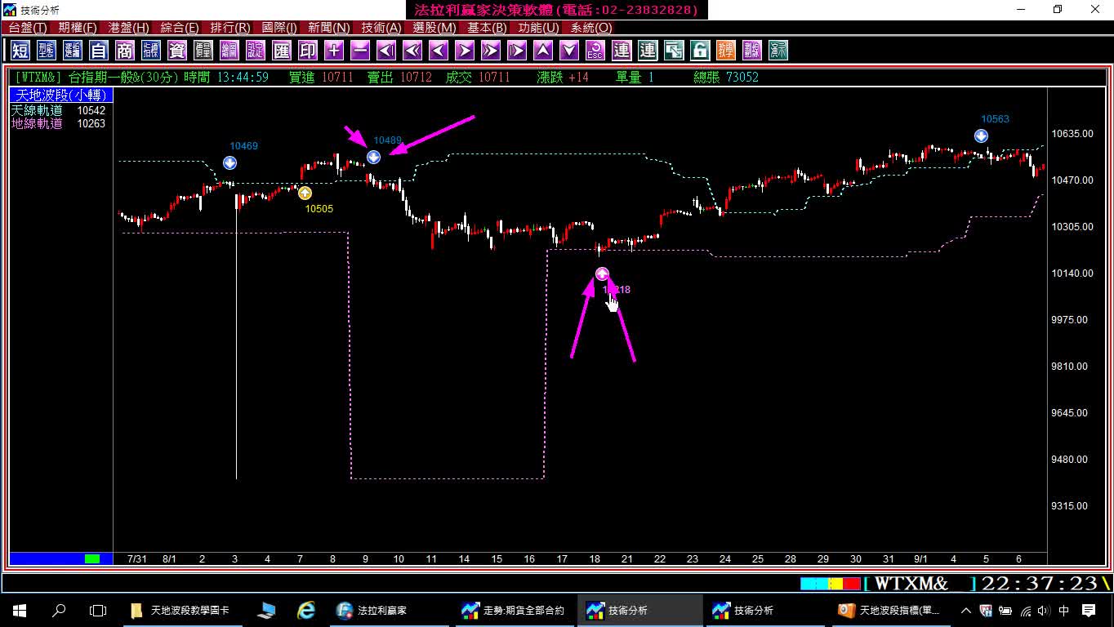Click the downward arrow toolbar button
Screen dimensions: 1114x627
tap(569, 51)
